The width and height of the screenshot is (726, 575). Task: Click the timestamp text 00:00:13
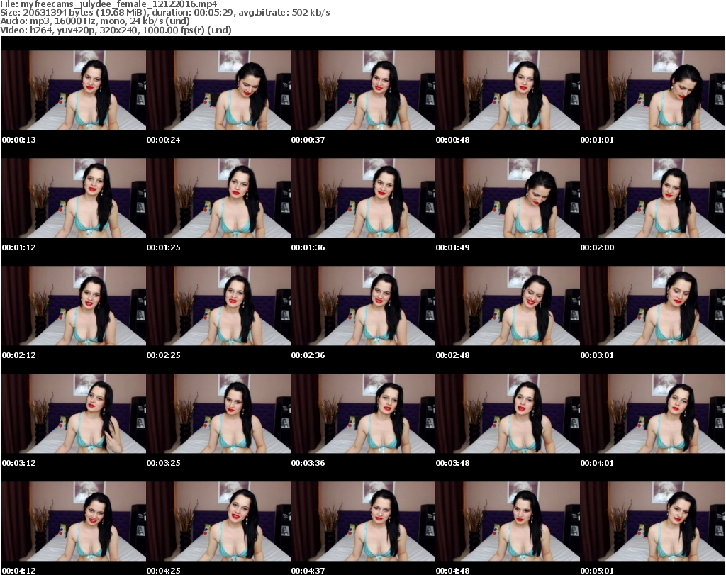pos(19,140)
